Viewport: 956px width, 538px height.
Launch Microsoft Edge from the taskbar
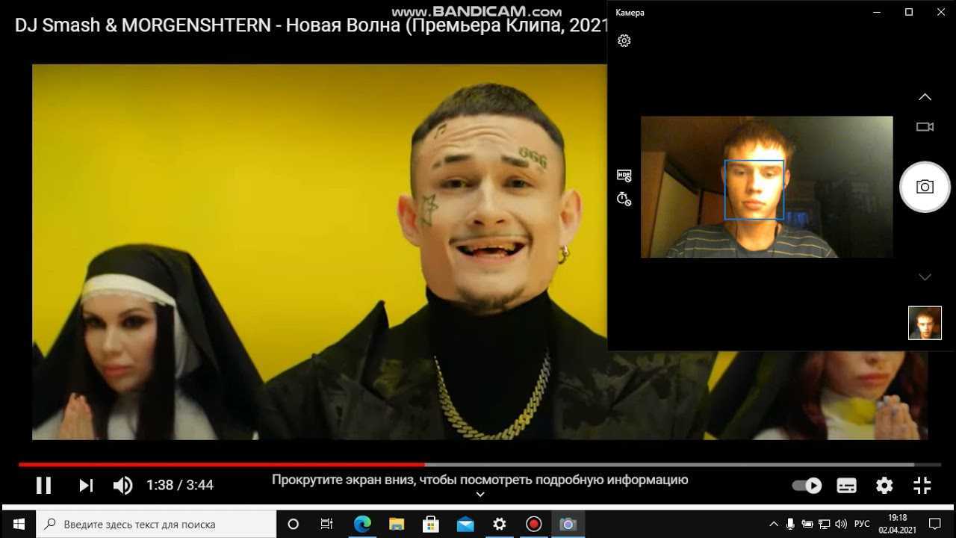click(x=362, y=524)
